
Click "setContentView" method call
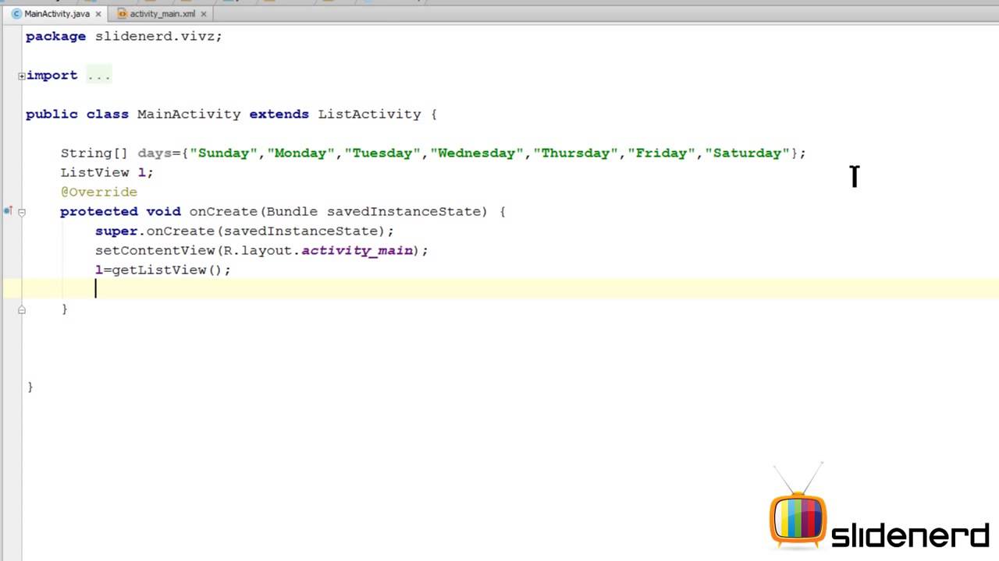tap(155, 251)
